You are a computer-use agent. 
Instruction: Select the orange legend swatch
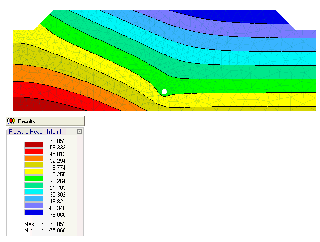[x=34, y=158]
